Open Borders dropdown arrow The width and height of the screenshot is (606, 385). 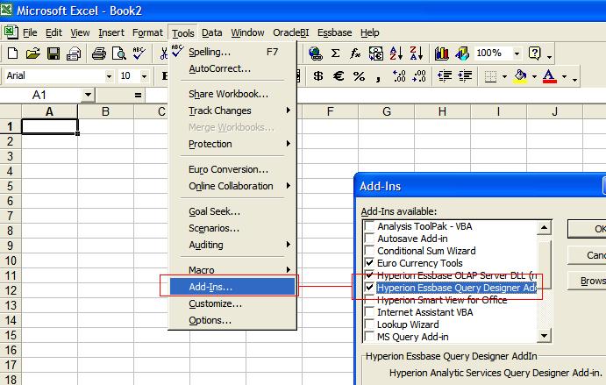point(504,76)
